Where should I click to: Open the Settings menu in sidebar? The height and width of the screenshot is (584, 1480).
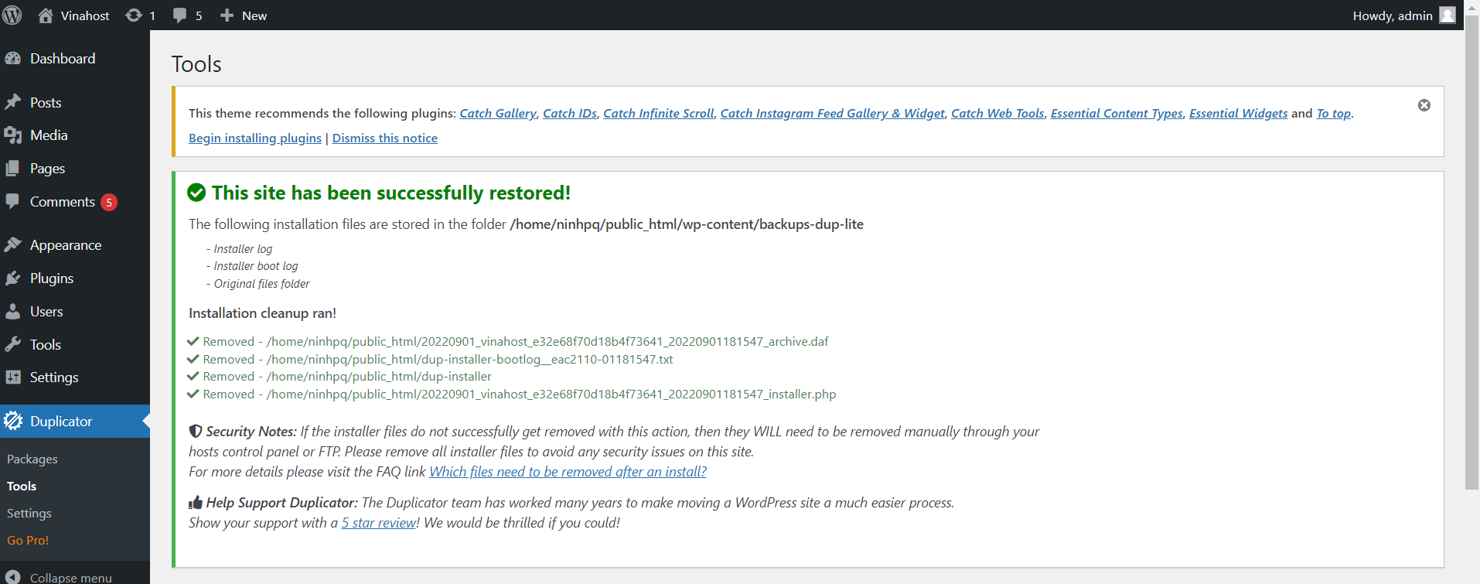(53, 377)
